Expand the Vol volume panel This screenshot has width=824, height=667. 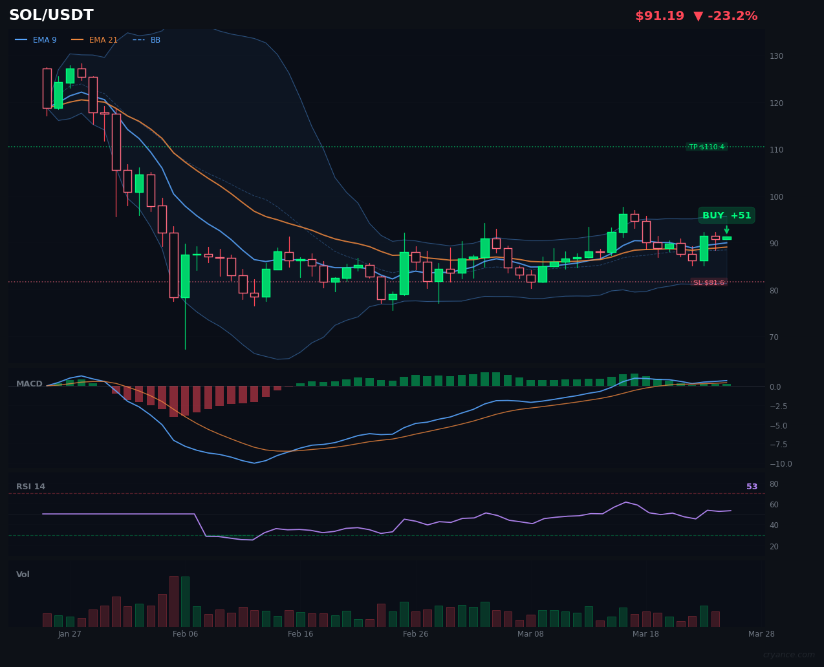click(x=22, y=574)
